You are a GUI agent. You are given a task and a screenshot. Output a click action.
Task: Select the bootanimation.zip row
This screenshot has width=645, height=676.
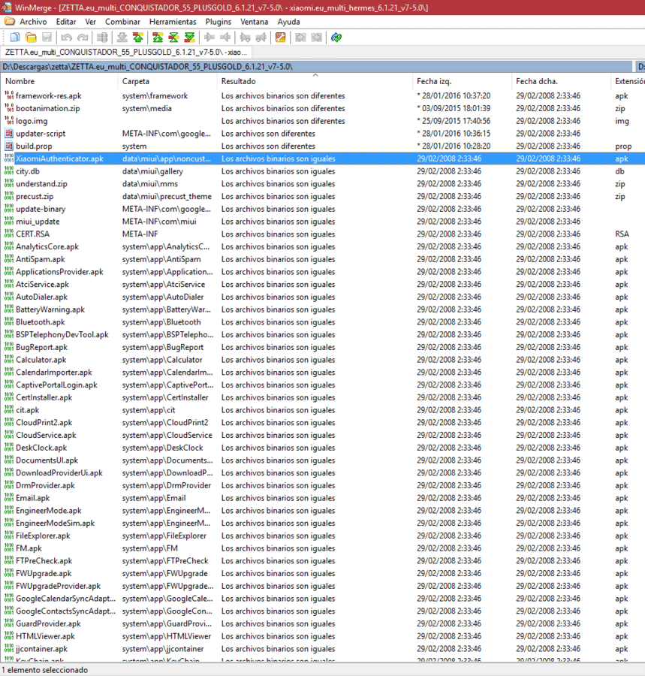[x=323, y=108]
